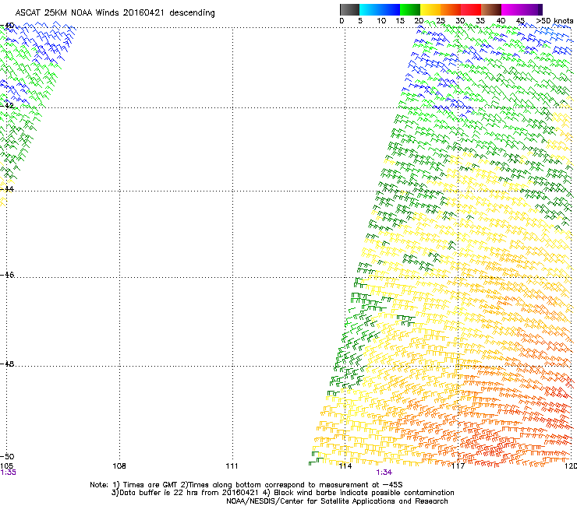Click the yellow 20-25 knots legend segment
Image resolution: width=577 pixels, height=506 pixels.
coord(430,9)
